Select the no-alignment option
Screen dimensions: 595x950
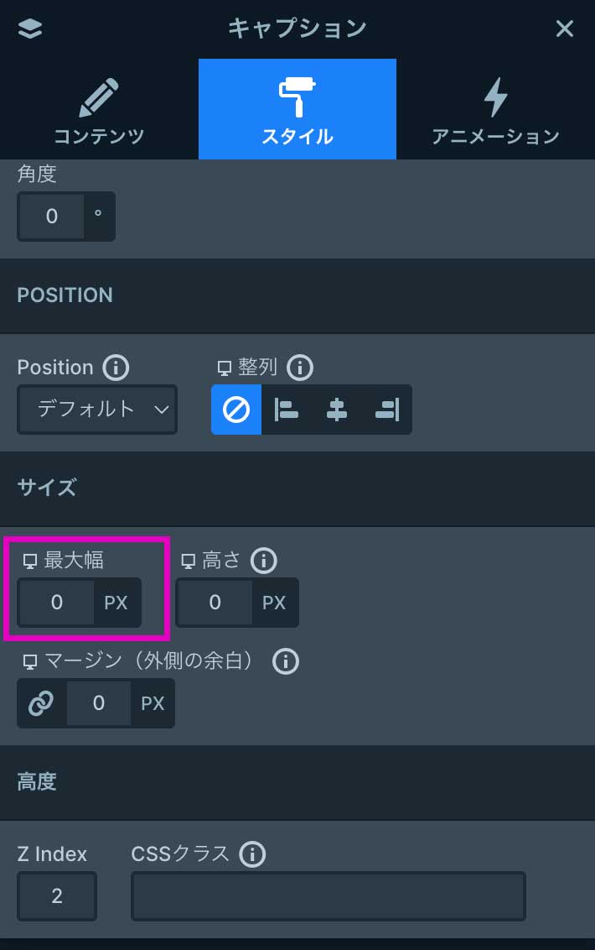[x=236, y=410]
